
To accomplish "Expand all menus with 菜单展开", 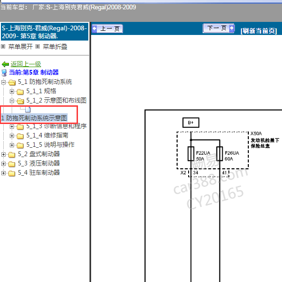I will pos(21,47).
